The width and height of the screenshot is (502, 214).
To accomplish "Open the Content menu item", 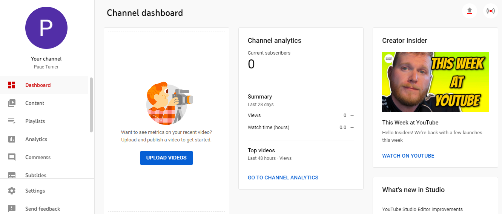I will coord(35,103).
